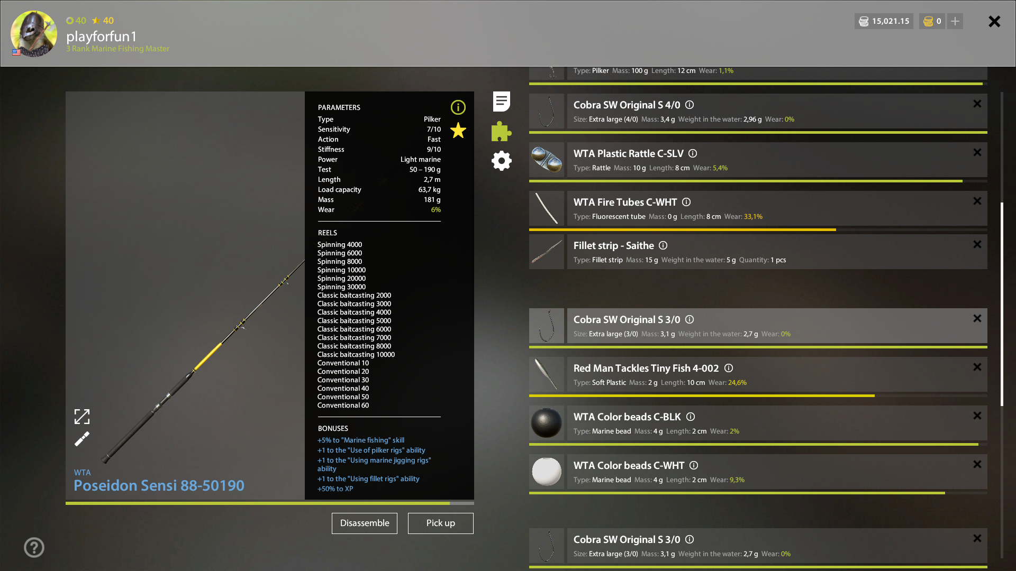
Task: Open the rod parameters info icon
Action: coord(458,107)
